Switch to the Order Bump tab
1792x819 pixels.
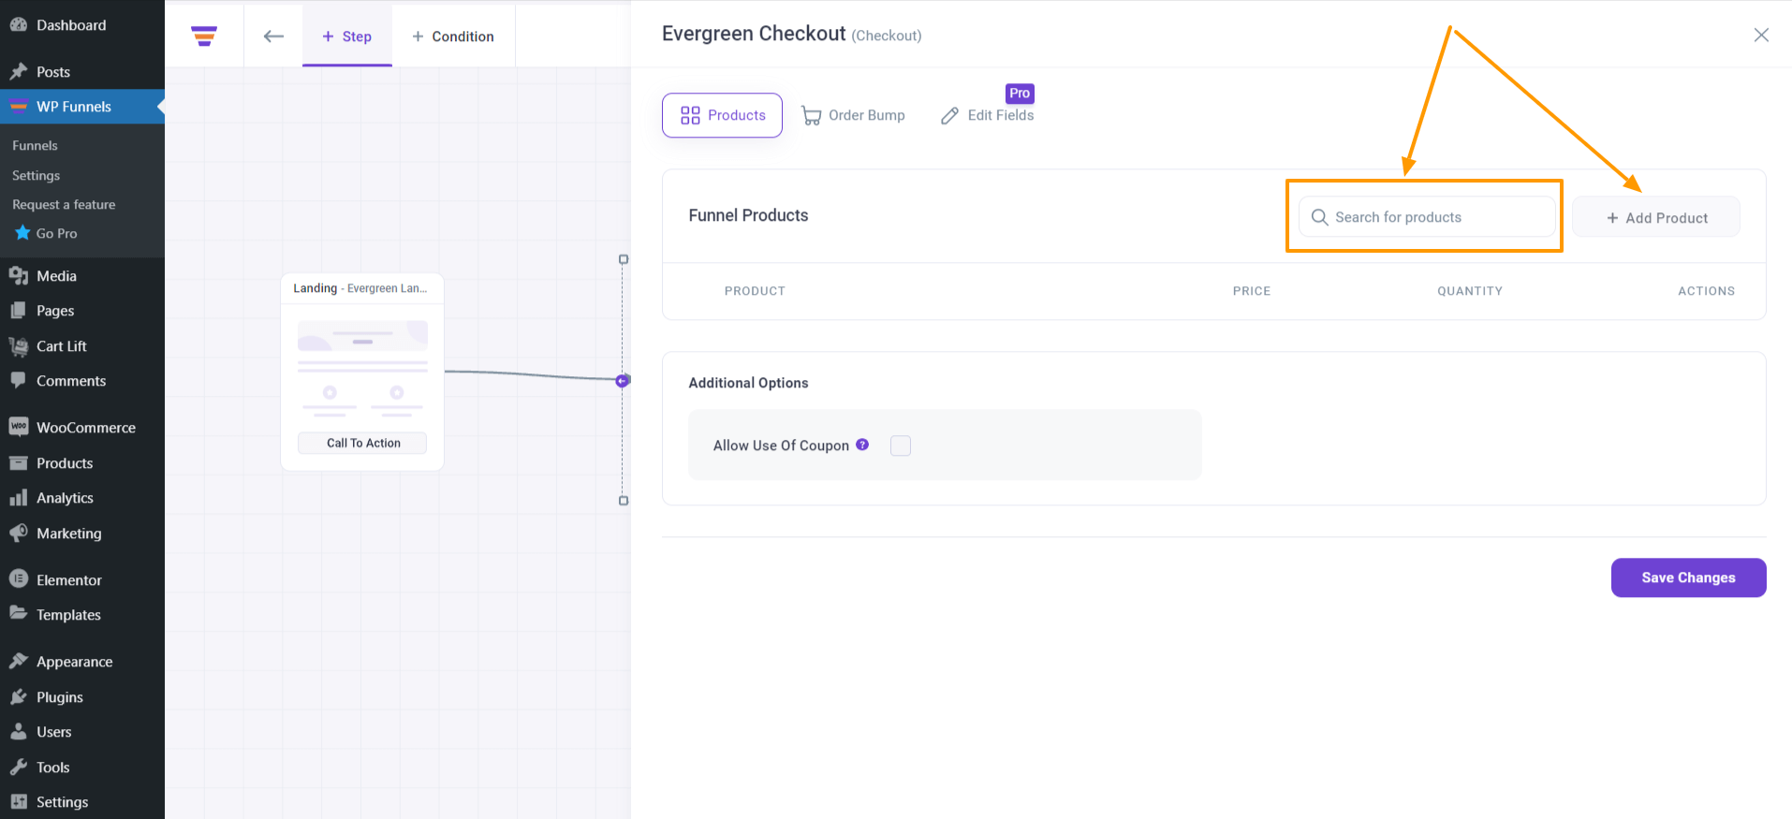click(x=854, y=115)
